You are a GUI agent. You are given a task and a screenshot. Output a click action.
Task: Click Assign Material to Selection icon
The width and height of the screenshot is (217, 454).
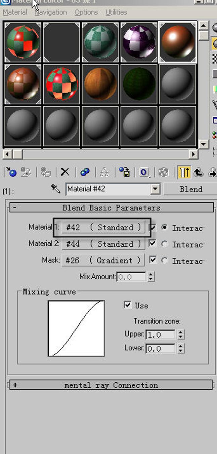tap(46, 172)
